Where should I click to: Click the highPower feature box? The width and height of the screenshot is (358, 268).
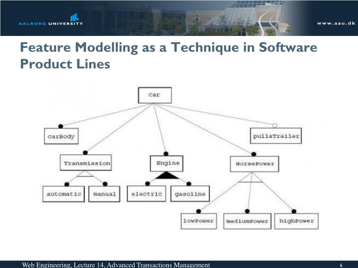(296, 221)
